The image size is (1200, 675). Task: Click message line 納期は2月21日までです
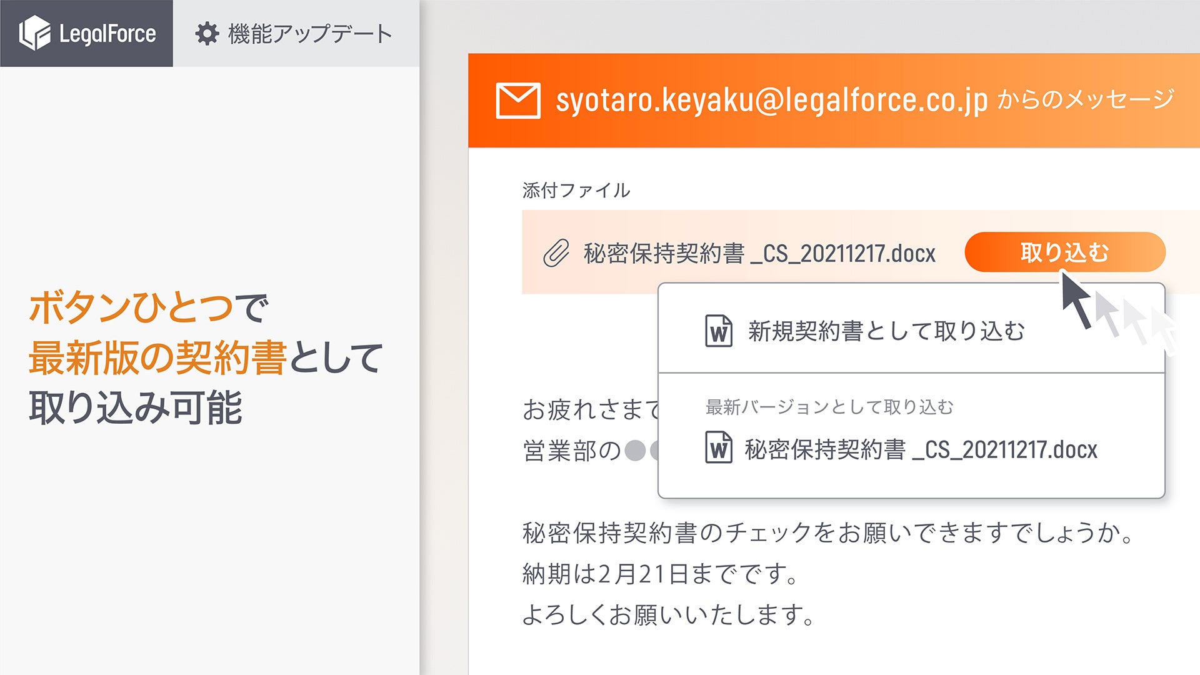click(x=659, y=574)
